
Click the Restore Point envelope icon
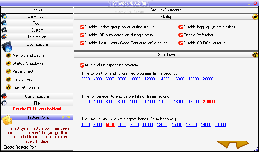pos(7,120)
